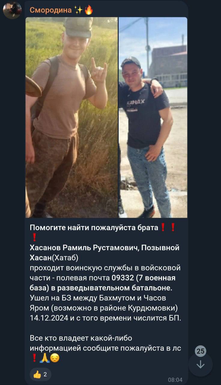Tap the praying hands emoji in message
The height and width of the screenshot is (385, 221).
(x=44, y=358)
